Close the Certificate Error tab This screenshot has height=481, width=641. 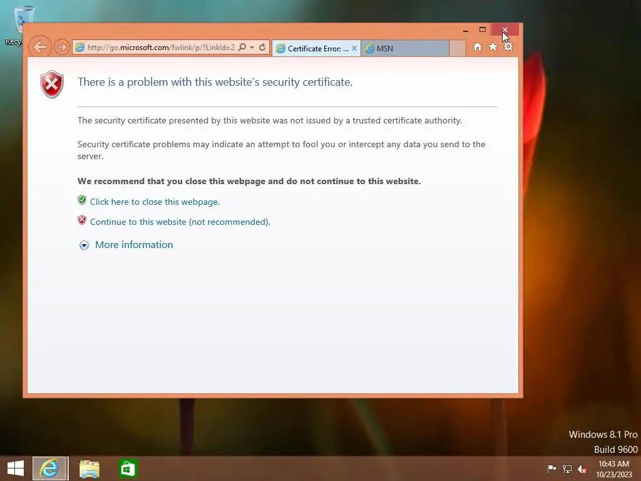[354, 48]
